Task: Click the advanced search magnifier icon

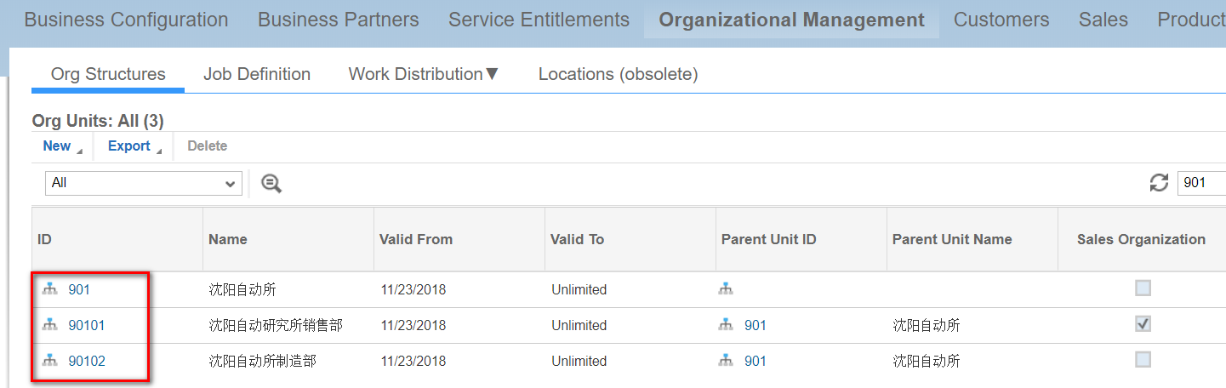Action: [271, 183]
